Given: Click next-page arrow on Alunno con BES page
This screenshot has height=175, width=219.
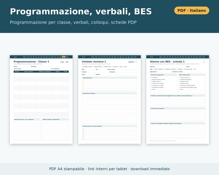Looking at the screenshot, I should coord(204,62).
